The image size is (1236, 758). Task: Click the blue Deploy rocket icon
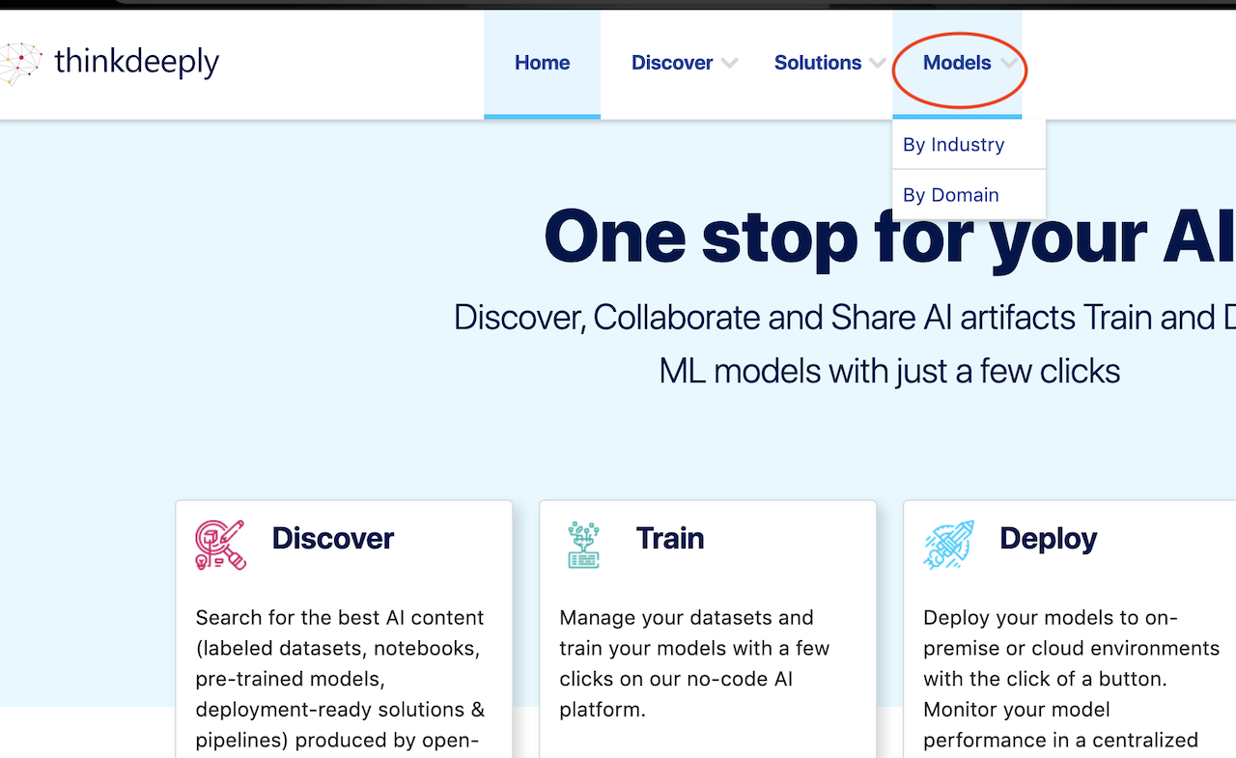(948, 545)
